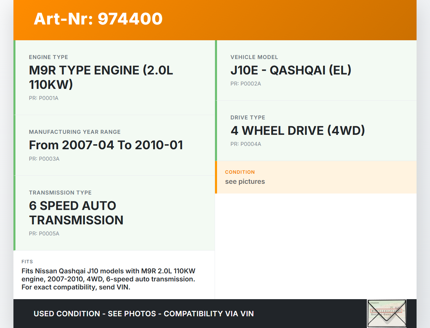This screenshot has height=328, width=430.
Task: Click the Fits Nissan Qashqai compatibility paragraph
Action: click(108, 279)
